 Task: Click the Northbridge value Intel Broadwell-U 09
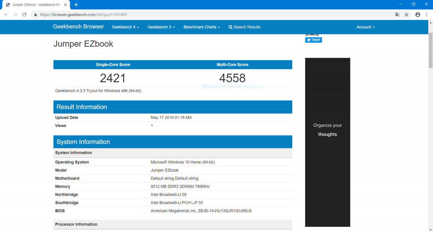tap(168, 195)
